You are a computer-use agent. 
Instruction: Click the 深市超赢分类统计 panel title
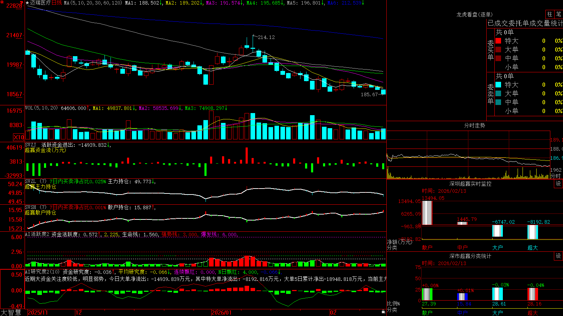470,256
